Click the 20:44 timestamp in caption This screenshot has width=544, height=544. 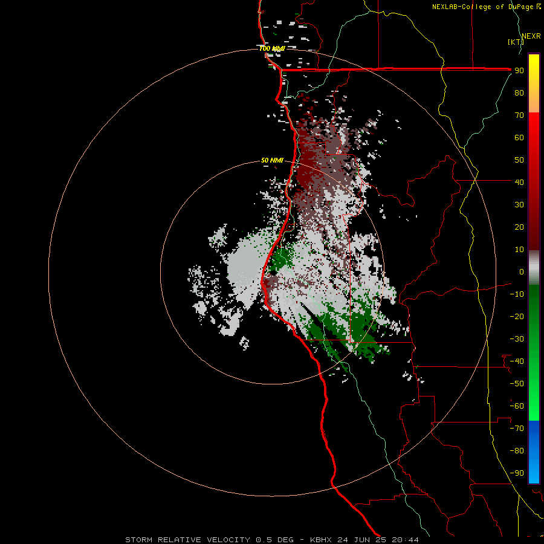point(405,540)
